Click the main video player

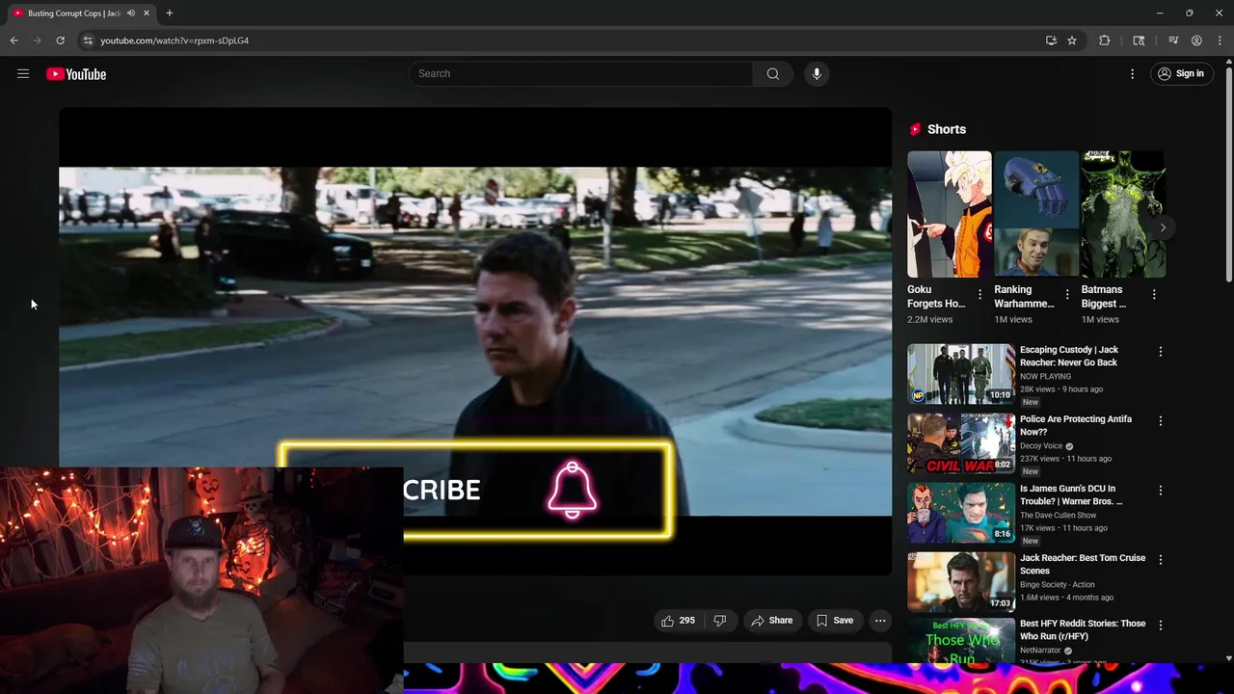point(475,341)
